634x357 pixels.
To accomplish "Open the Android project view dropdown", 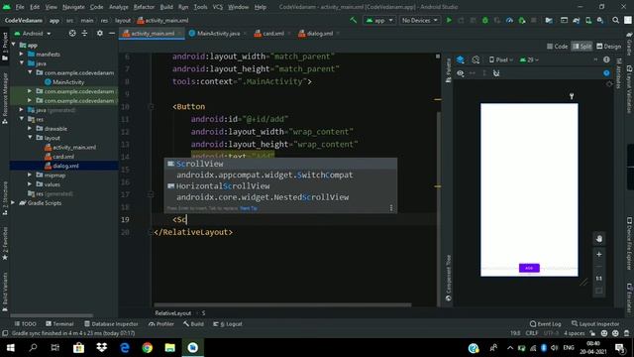I will (x=33, y=33).
